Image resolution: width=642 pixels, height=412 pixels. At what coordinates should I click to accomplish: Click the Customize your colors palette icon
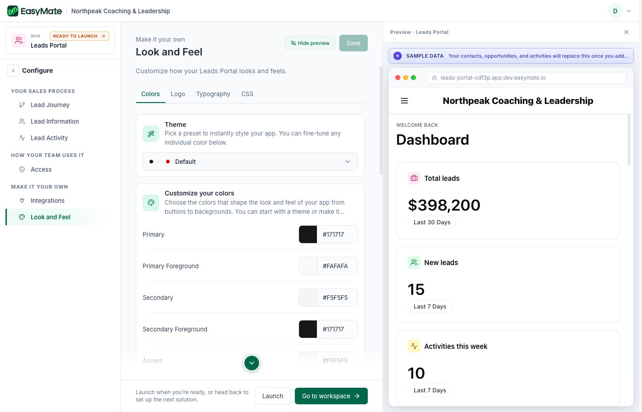point(151,202)
